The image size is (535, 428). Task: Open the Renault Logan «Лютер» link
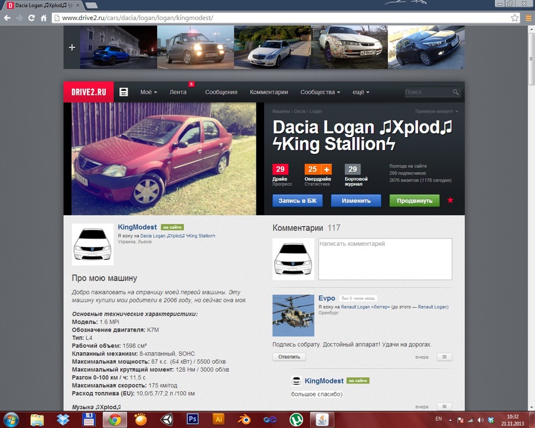[366, 307]
